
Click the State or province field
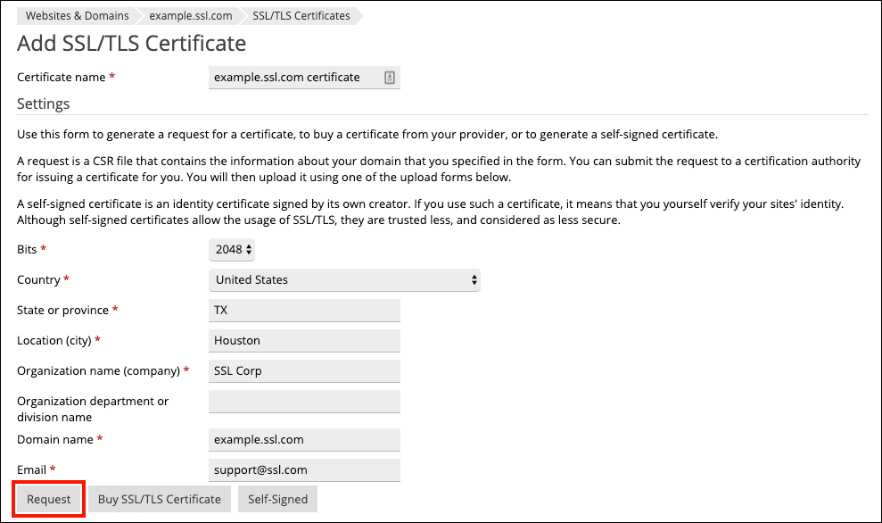pyautogui.click(x=304, y=311)
